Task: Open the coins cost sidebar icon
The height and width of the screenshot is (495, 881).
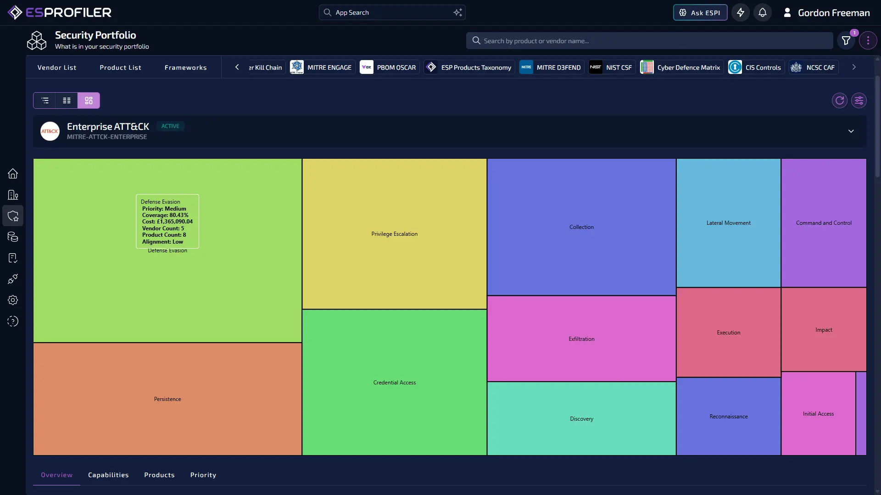Action: pos(13,237)
